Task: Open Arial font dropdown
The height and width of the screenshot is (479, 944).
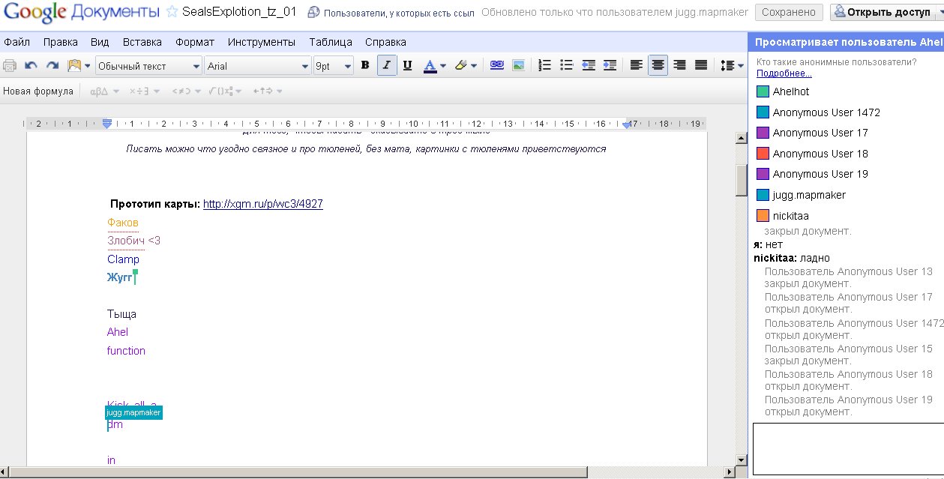Action: pyautogui.click(x=257, y=66)
